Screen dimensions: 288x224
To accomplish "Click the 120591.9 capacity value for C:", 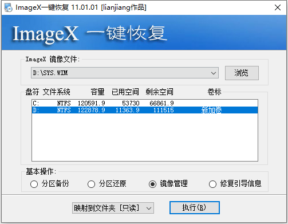I will [x=92, y=103].
